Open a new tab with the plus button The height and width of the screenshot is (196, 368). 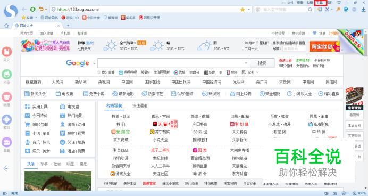pos(68,26)
